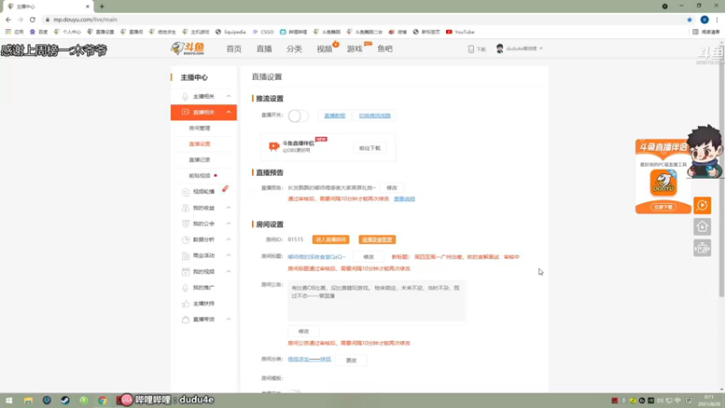Click the phone download icon in the header
Image resolution: width=725 pixels, height=408 pixels.
point(470,49)
